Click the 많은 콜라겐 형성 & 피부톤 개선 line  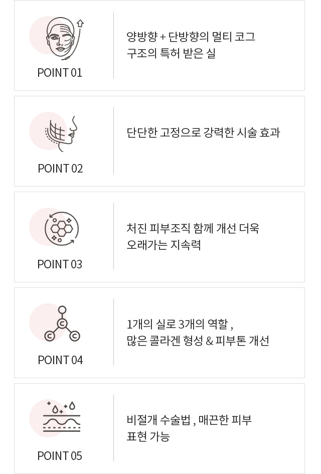[x=198, y=341]
